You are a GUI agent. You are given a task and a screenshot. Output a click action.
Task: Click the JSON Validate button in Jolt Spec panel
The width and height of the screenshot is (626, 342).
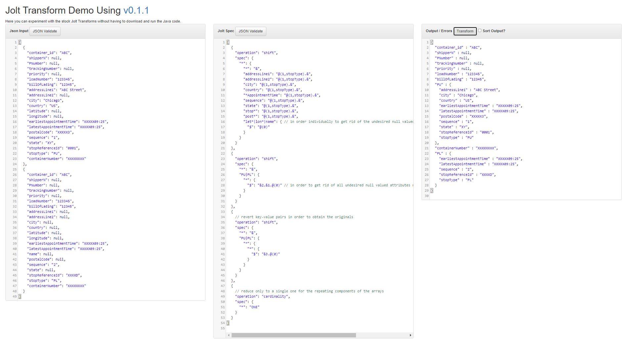click(x=251, y=31)
